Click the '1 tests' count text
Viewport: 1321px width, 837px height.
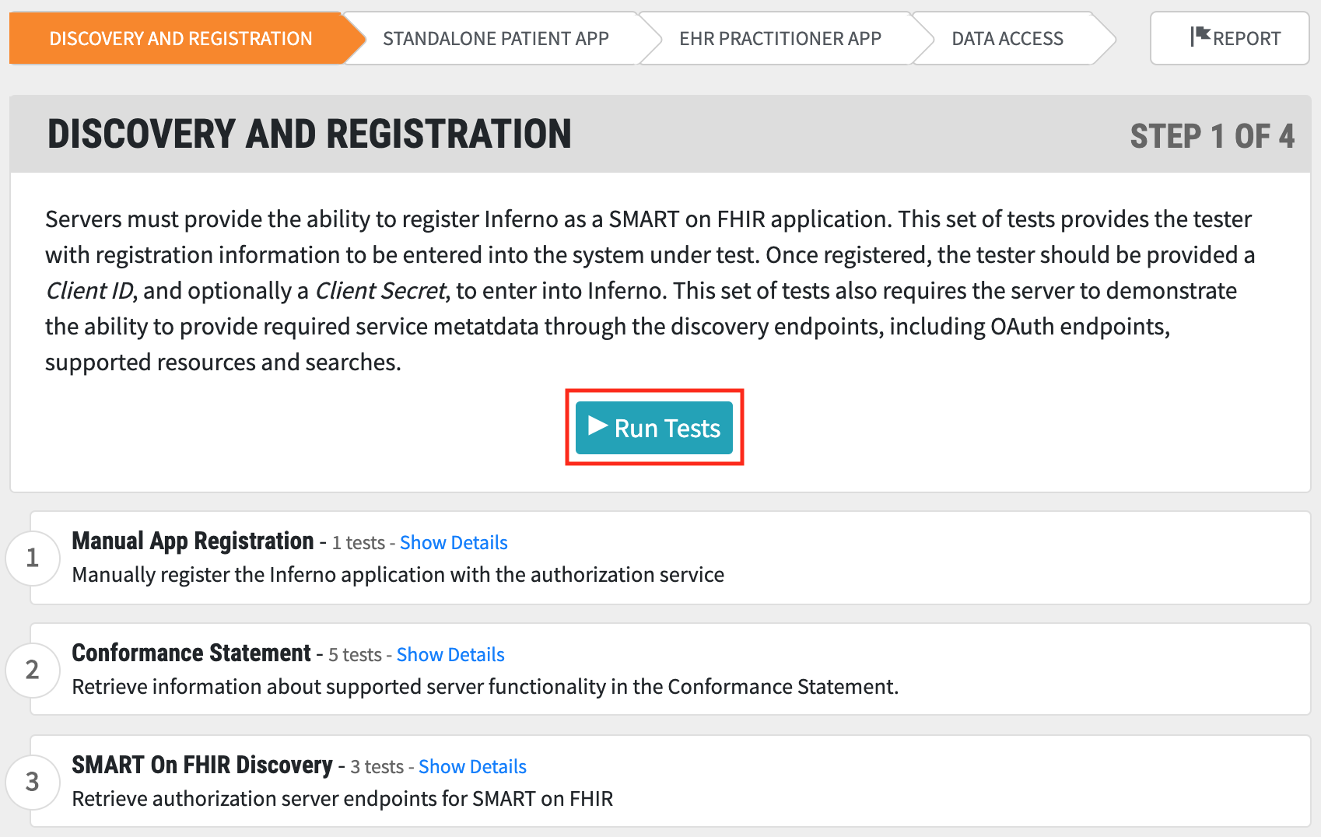pyautogui.click(x=359, y=543)
